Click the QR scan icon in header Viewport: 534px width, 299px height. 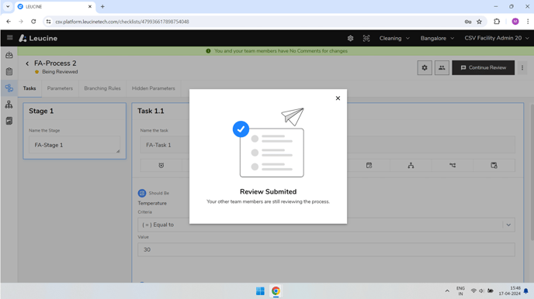point(366,39)
